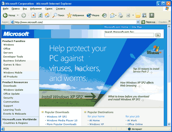
Task: Open the Избранное menu
Action: [x=36, y=9]
